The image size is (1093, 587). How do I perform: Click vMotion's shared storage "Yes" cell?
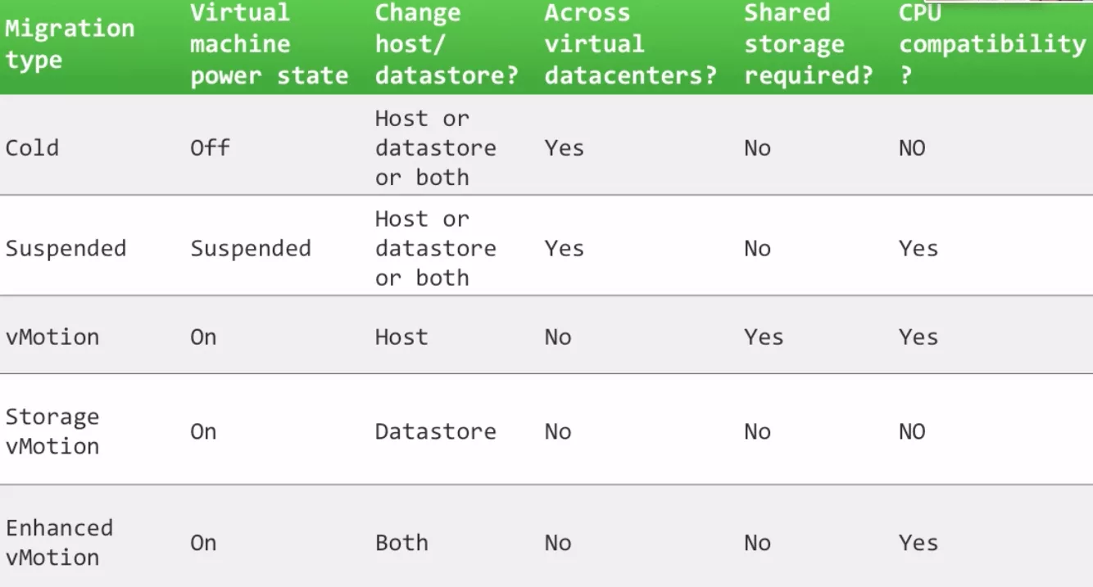pyautogui.click(x=764, y=337)
